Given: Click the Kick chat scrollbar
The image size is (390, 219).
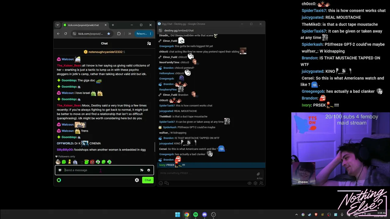Looking at the screenshot, I should [154, 147].
